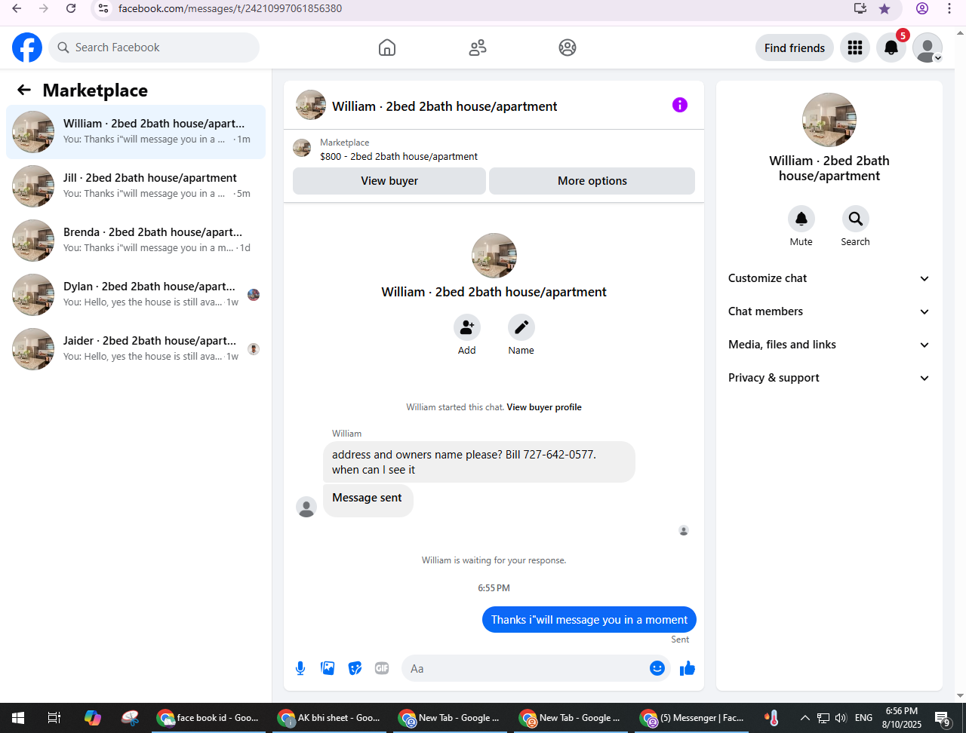Record a voice clip microphone icon

[x=300, y=668]
